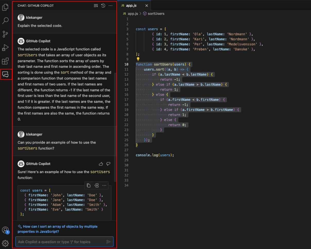
Task: Click 'Sure! Here's an example' response text
Action: pyautogui.click(x=64, y=175)
